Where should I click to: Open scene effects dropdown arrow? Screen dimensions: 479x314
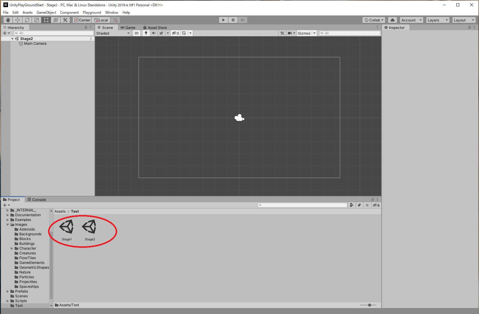pyautogui.click(x=168, y=33)
